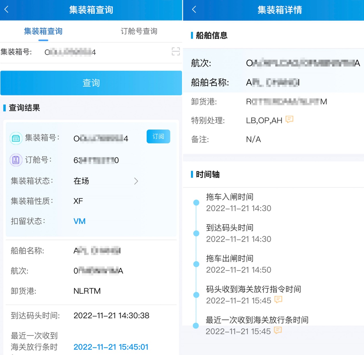Viewport: 364px width, 355px height.
Task: Tap the 在场 container status value
Action: coord(81,181)
